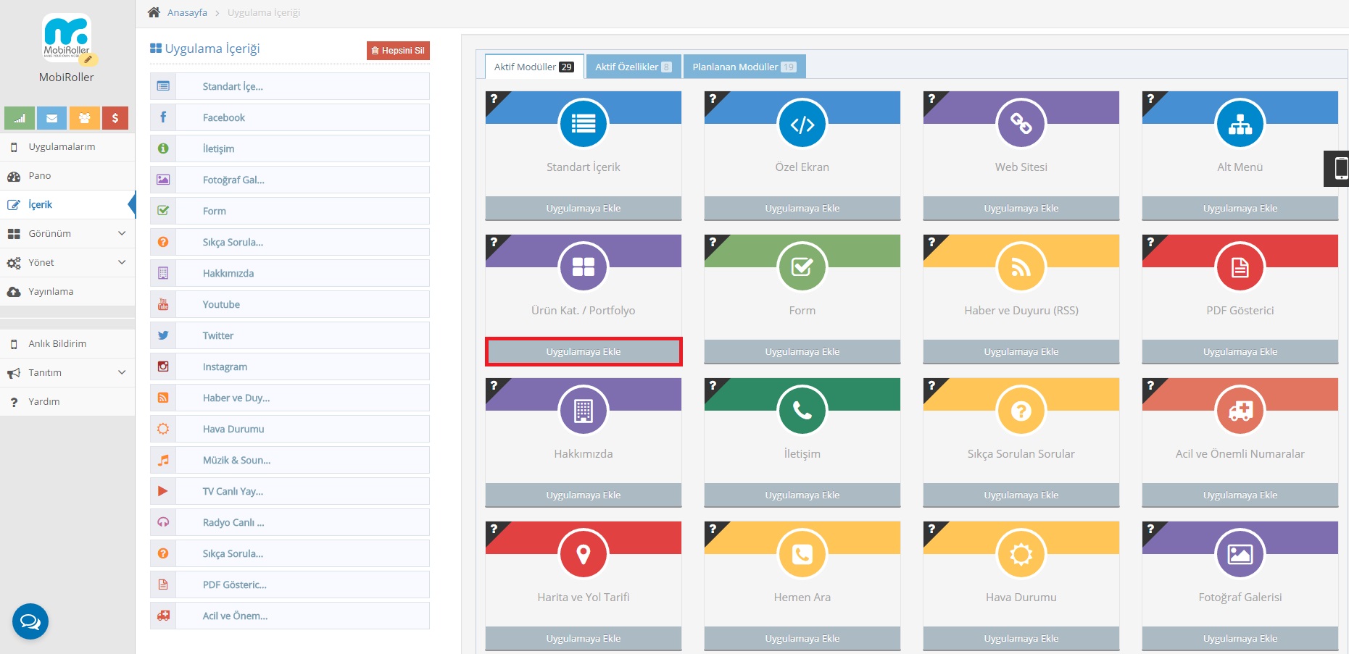Click the red dollar sign icon button
1349x654 pixels.
[115, 118]
